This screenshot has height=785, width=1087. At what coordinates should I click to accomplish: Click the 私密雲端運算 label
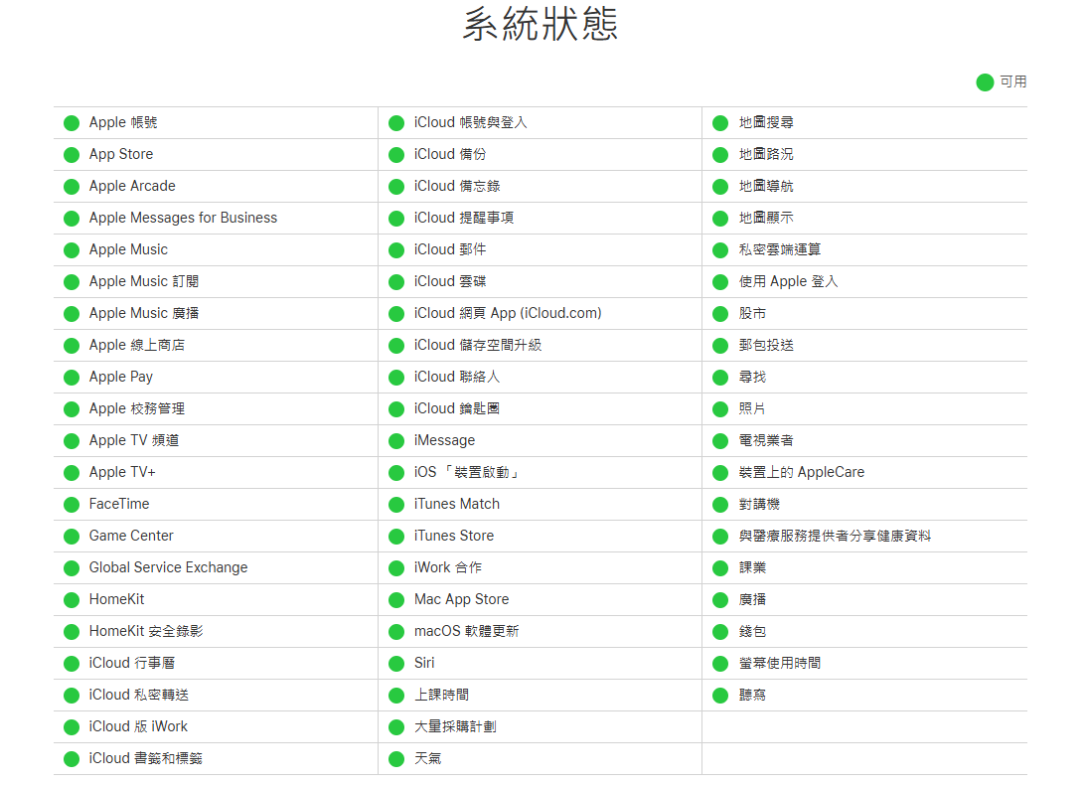coord(780,249)
